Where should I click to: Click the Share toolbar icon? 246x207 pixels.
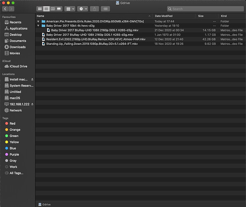95,9
